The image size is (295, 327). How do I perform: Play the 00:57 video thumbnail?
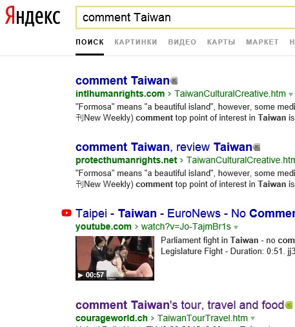click(115, 258)
